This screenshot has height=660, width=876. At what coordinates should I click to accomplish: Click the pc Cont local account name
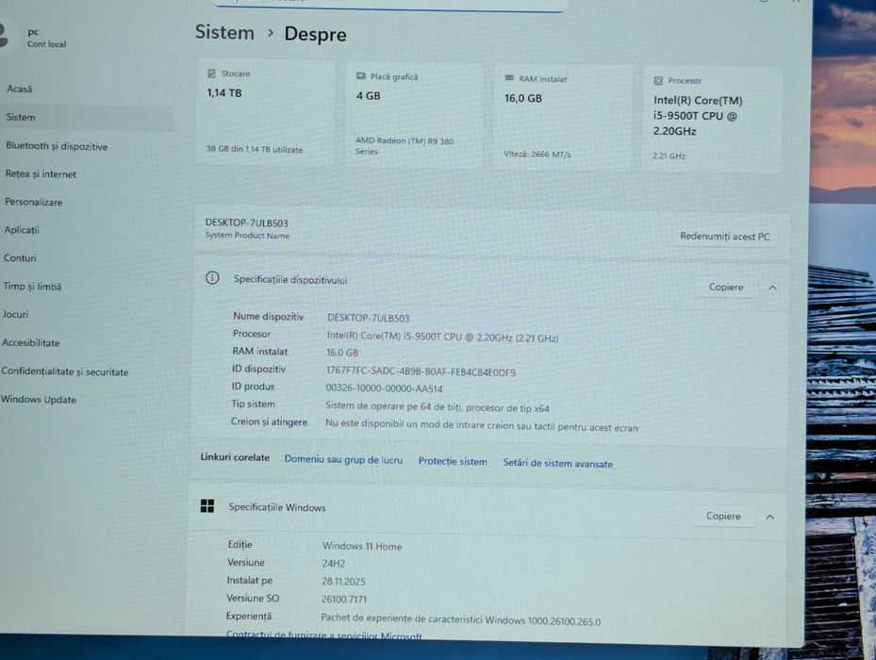(x=46, y=38)
